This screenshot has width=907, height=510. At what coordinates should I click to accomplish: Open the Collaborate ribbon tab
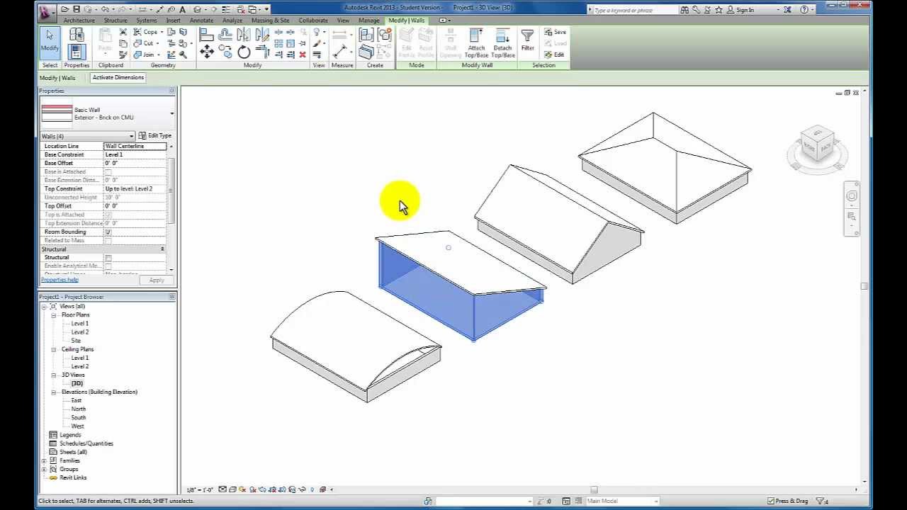coord(312,21)
